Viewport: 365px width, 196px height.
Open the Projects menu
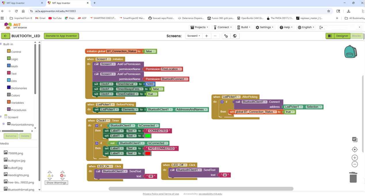click(199, 27)
